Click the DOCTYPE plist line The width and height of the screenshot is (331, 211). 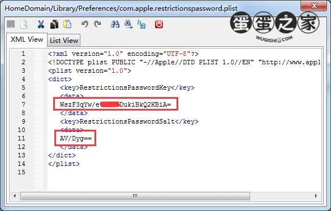(184, 62)
